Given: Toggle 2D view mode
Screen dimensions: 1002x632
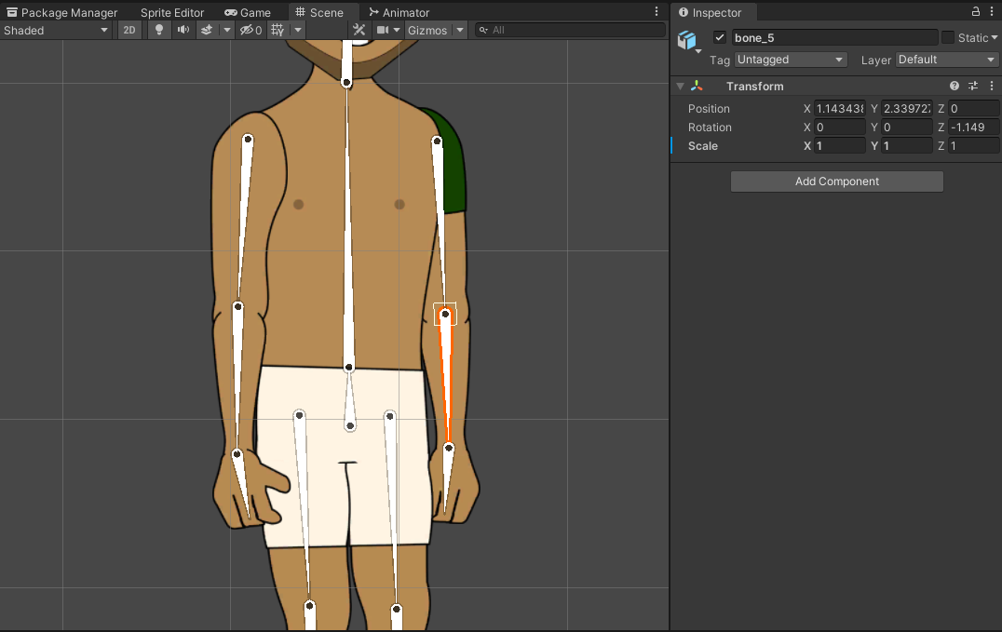Looking at the screenshot, I should click(129, 30).
